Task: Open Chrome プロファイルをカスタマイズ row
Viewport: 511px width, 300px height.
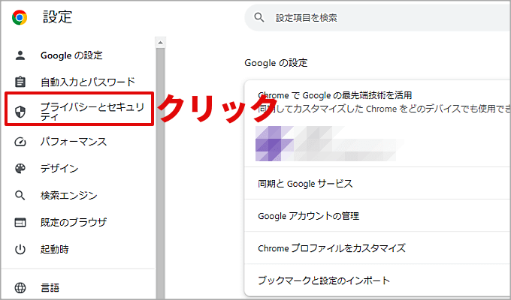Action: click(x=378, y=248)
